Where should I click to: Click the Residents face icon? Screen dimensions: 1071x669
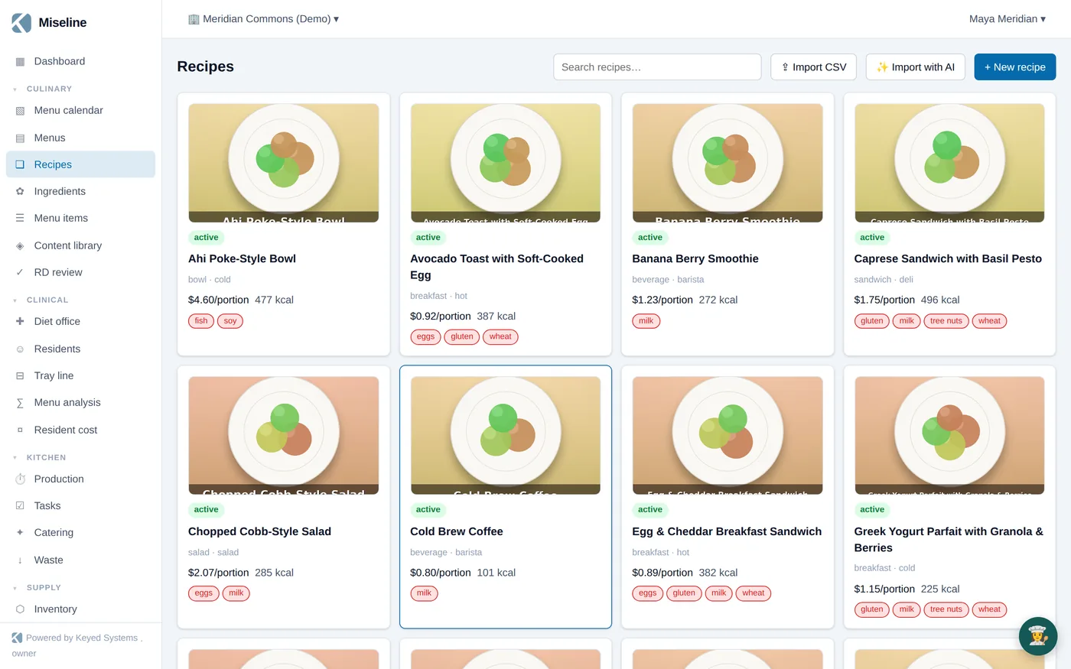tap(20, 349)
